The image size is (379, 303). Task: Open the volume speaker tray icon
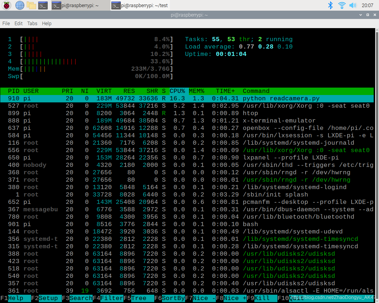tap(353, 5)
